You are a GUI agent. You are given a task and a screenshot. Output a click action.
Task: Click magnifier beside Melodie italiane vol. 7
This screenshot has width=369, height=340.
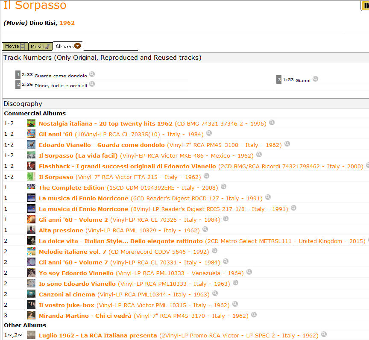(x=214, y=251)
